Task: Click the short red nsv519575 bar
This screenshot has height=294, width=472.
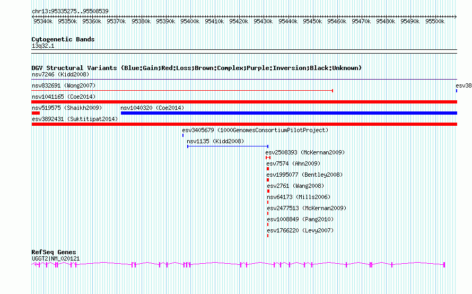Action: [36, 113]
